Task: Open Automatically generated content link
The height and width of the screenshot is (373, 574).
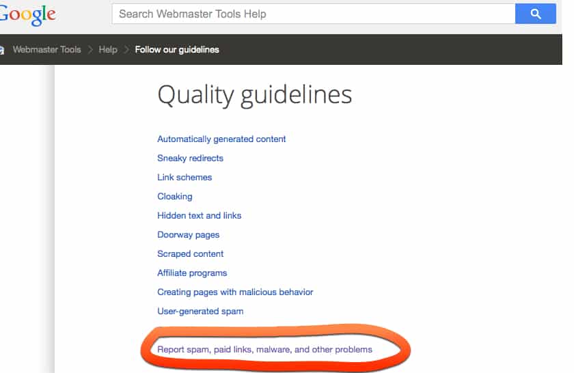Action: [x=221, y=139]
